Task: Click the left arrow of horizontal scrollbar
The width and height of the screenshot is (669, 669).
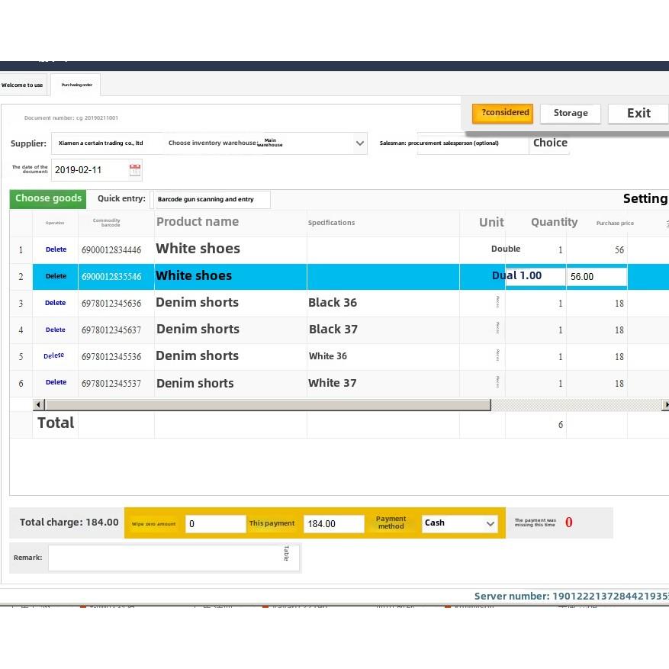Action: pos(38,404)
